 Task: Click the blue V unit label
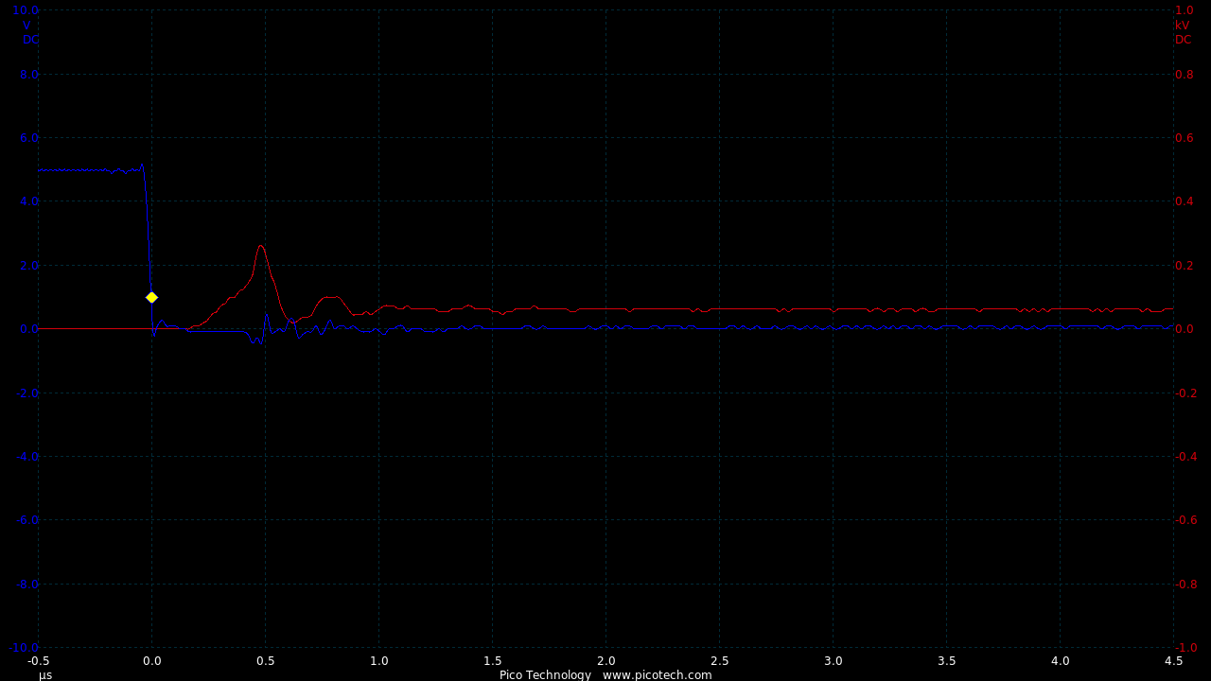tap(26, 26)
